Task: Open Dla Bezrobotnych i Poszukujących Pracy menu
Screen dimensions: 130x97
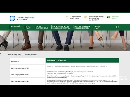Action: [61, 27]
